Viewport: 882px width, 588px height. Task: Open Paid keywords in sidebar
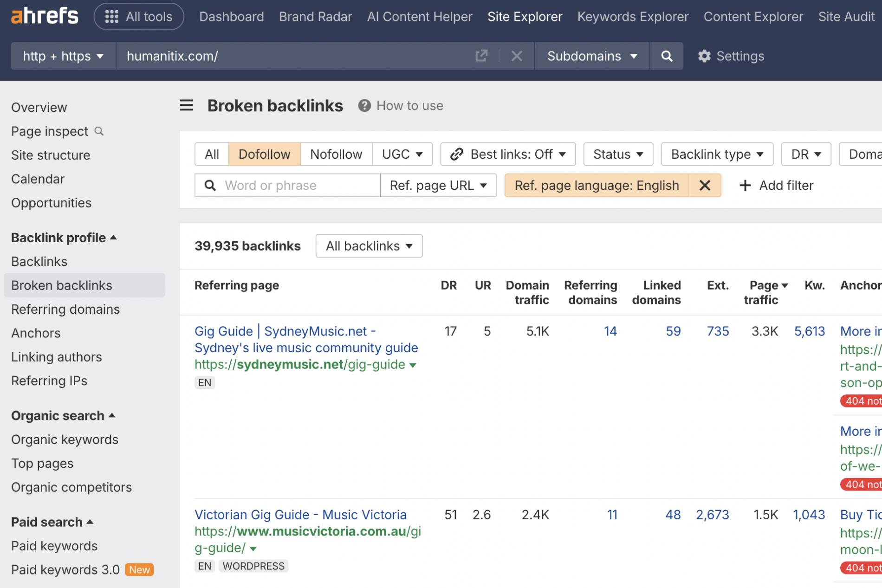click(54, 546)
